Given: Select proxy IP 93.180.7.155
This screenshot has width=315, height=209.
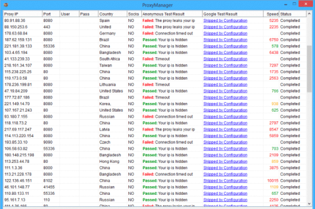Looking at the screenshot, I should point(16,117).
